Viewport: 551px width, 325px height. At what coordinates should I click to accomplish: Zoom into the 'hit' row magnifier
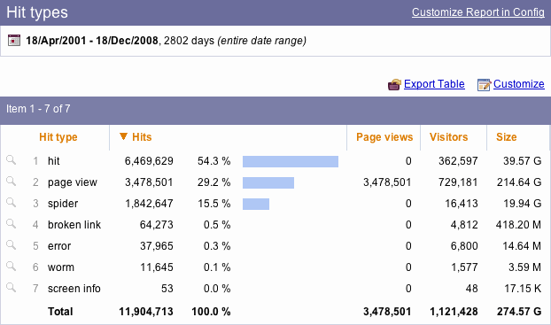[x=12, y=160]
